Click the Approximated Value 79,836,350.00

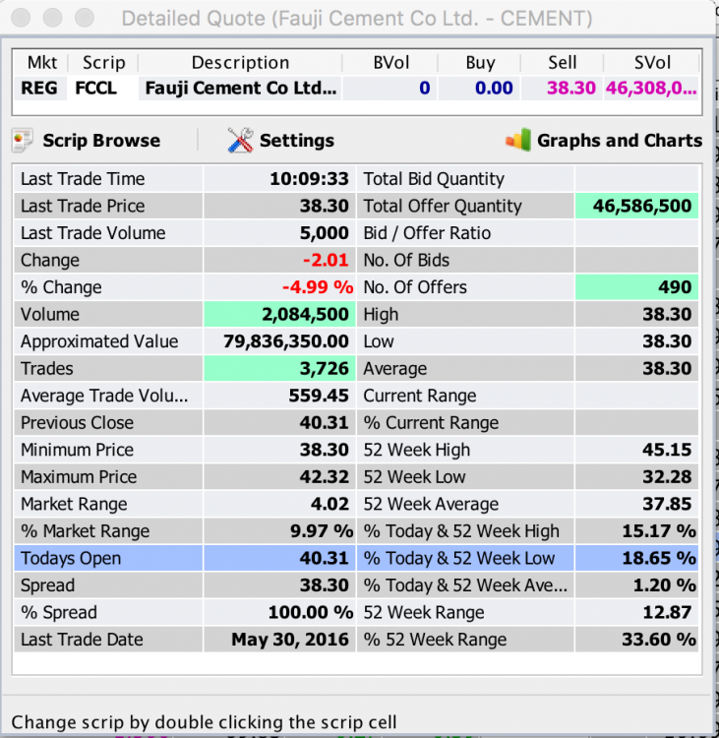coord(286,341)
